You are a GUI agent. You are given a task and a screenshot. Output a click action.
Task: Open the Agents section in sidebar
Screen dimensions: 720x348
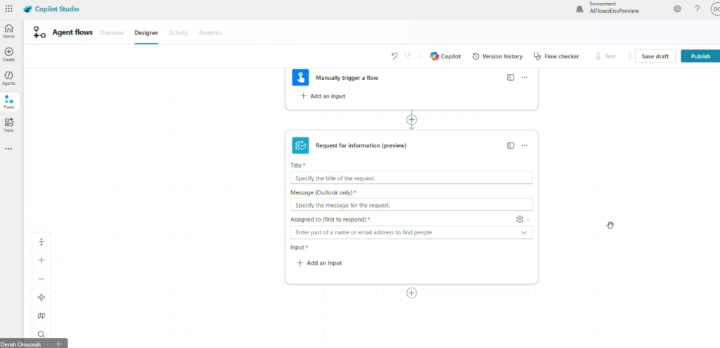(9, 77)
